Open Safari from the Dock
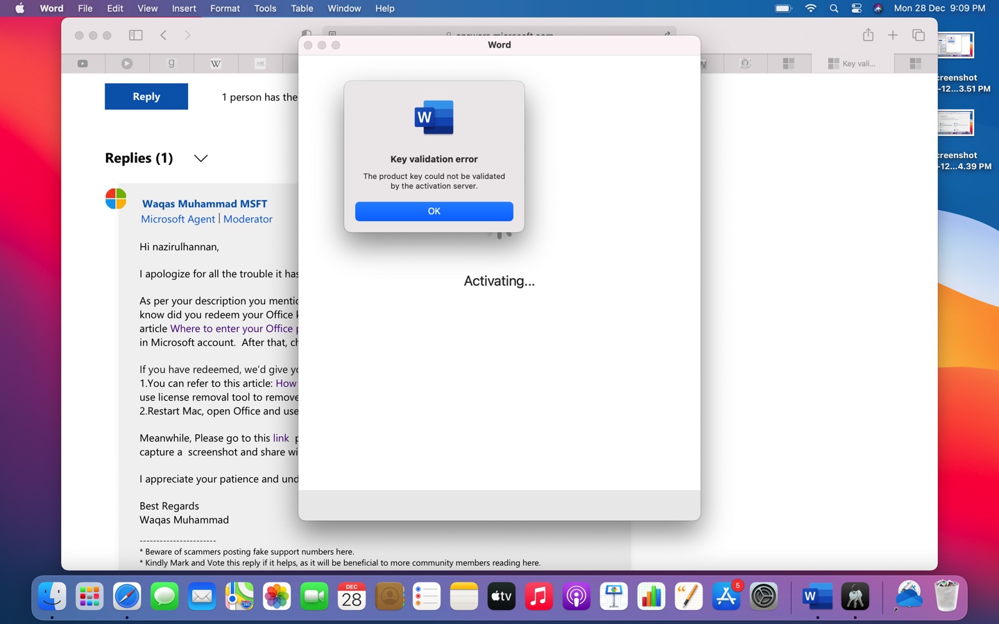The image size is (999, 624). (x=127, y=596)
